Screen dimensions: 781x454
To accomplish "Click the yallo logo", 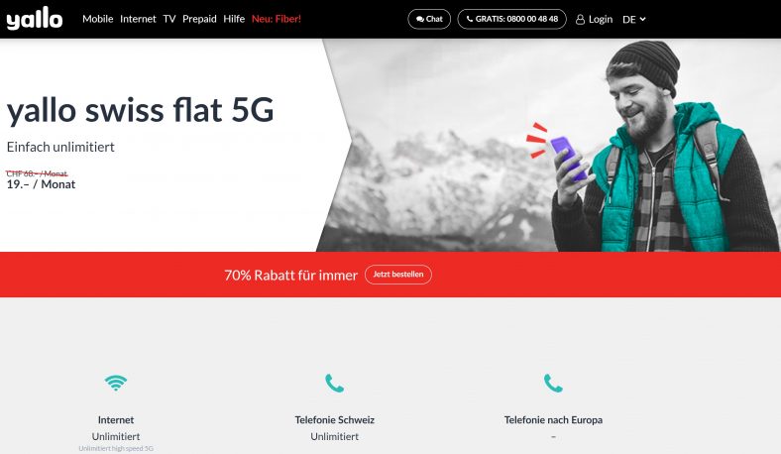I will (x=35, y=19).
